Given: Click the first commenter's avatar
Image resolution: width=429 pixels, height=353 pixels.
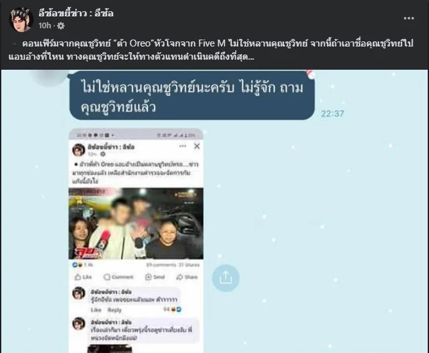Looking at the screenshot, I should pos(78,293).
